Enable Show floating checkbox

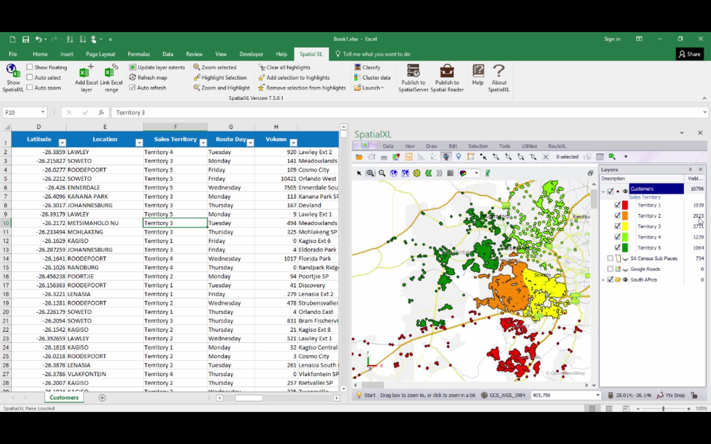point(30,67)
